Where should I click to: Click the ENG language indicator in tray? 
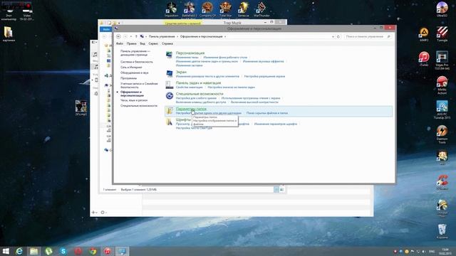pyautogui.click(x=432, y=251)
